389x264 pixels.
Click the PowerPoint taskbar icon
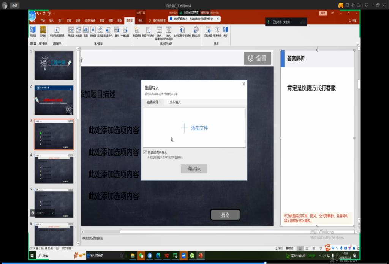coord(201,256)
